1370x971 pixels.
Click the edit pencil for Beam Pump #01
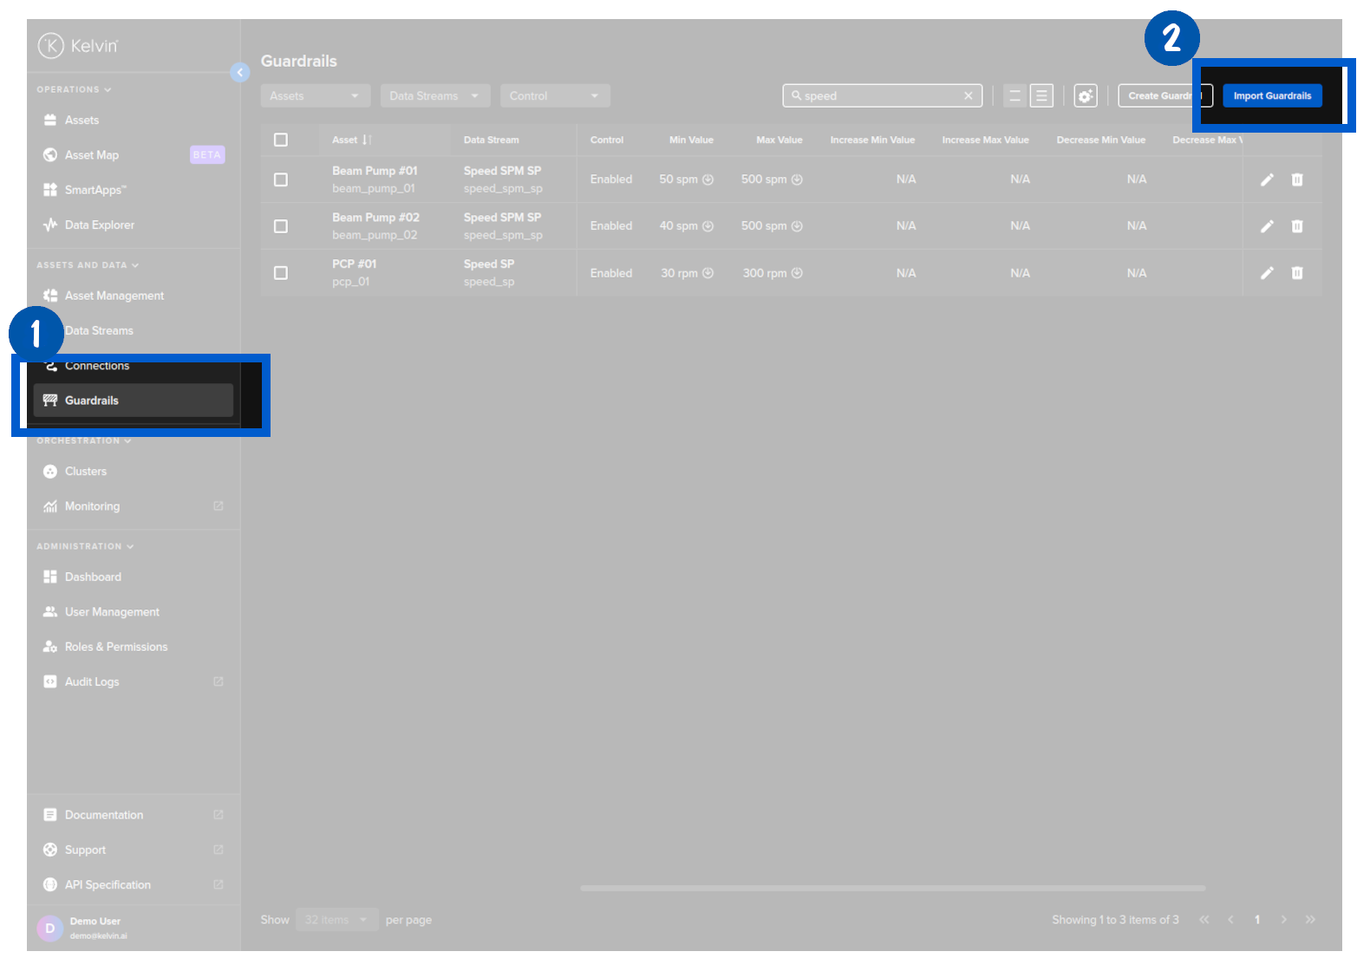(1267, 179)
